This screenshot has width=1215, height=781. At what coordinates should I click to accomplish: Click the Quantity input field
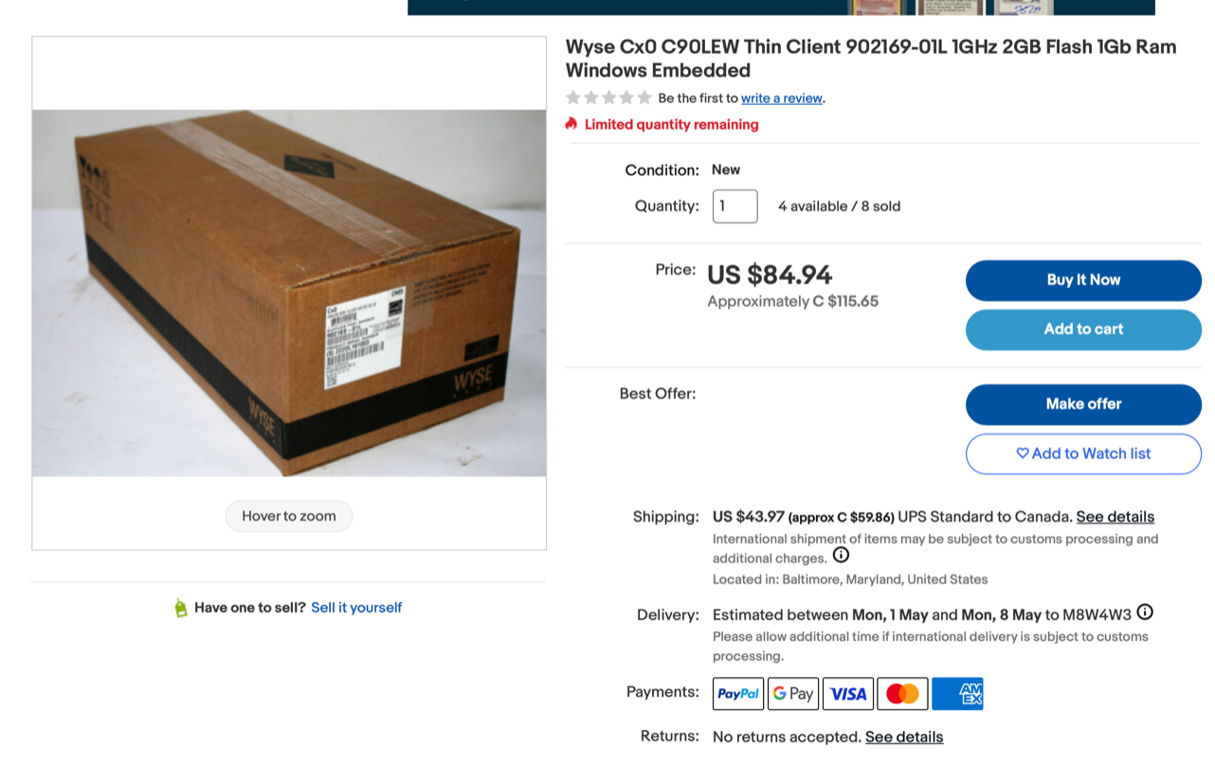pyautogui.click(x=735, y=206)
